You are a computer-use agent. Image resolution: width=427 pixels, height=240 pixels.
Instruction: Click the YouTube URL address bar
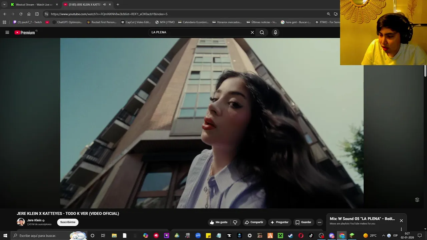(187, 14)
